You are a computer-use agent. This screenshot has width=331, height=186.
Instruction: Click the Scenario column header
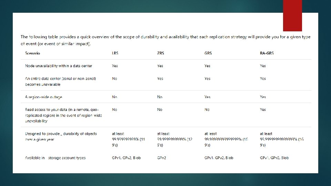[32, 53]
